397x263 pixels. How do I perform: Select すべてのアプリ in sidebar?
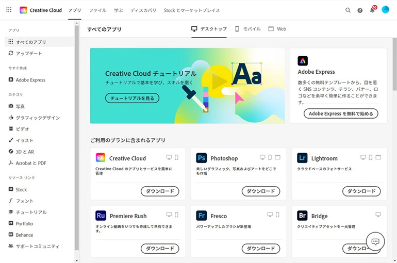pos(39,42)
